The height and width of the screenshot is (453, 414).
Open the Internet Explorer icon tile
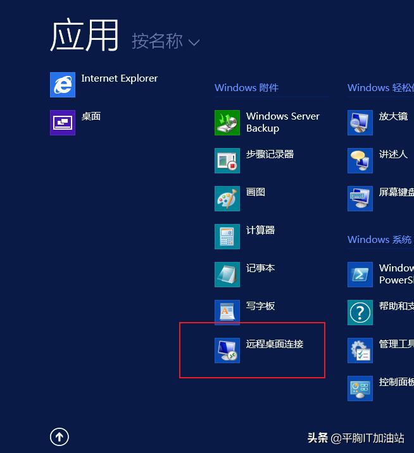click(63, 85)
